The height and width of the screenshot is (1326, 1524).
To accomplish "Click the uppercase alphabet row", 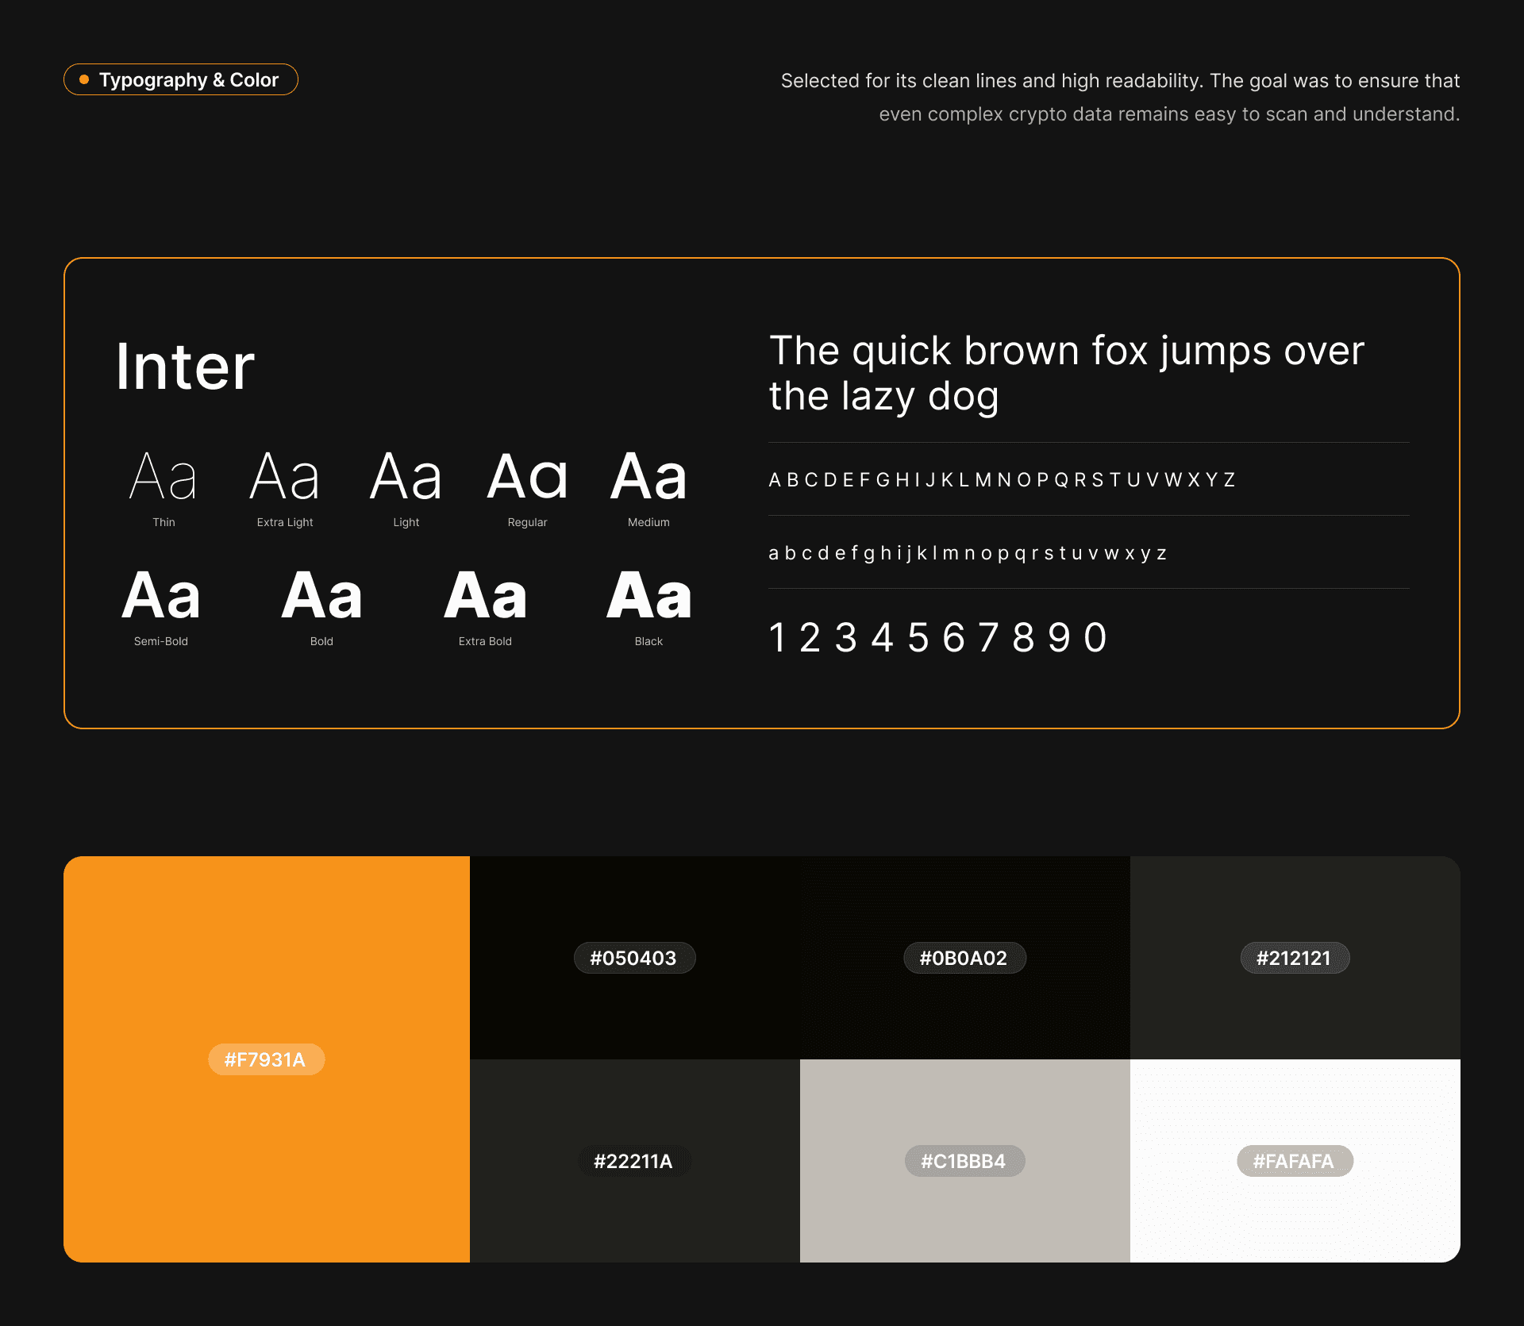I will 1002,479.
